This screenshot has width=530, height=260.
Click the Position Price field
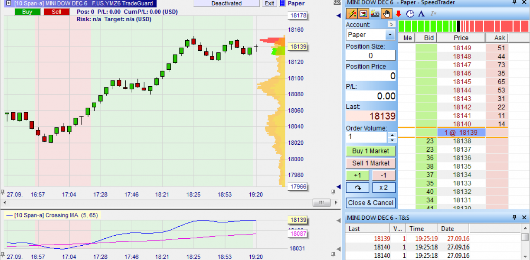[371, 76]
